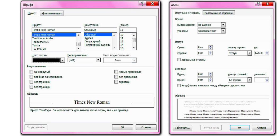The width and height of the screenshot is (277, 136).
Task: Open the Цвет текста color dropdown
Action: point(62,60)
